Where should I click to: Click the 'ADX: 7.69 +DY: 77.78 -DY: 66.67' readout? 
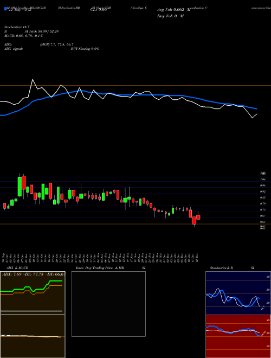pyautogui.click(x=34, y=274)
